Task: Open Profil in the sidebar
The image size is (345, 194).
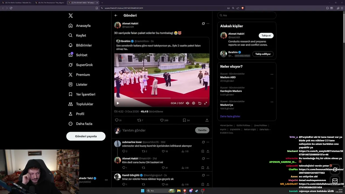Action: coord(76,114)
